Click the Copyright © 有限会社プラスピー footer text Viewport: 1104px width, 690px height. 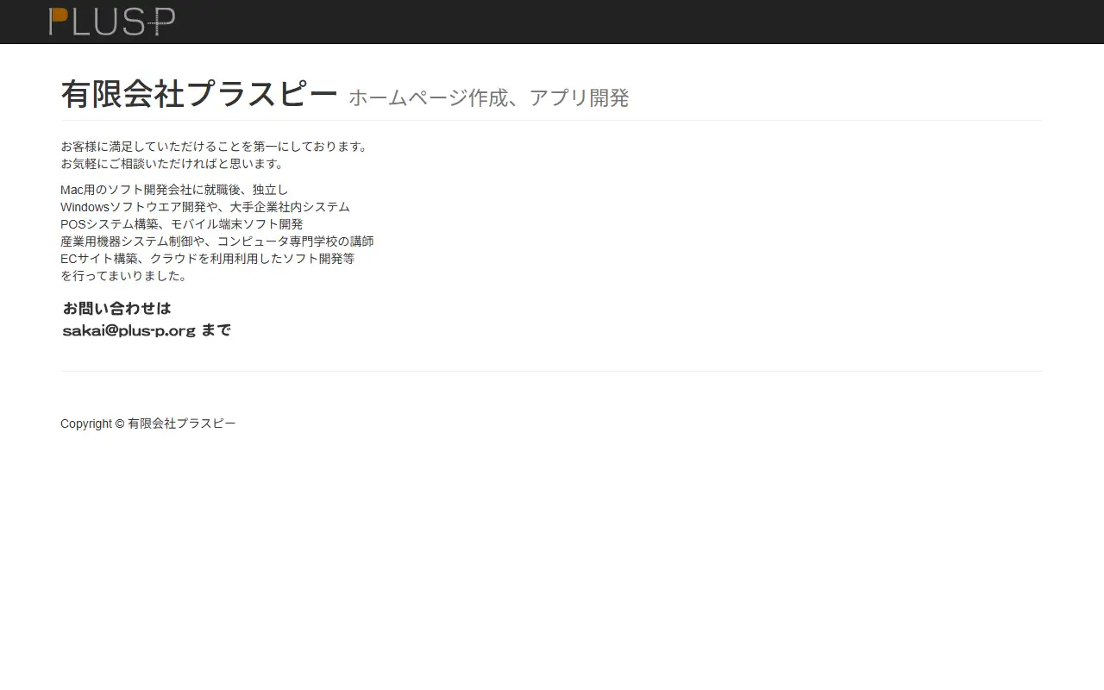point(148,423)
